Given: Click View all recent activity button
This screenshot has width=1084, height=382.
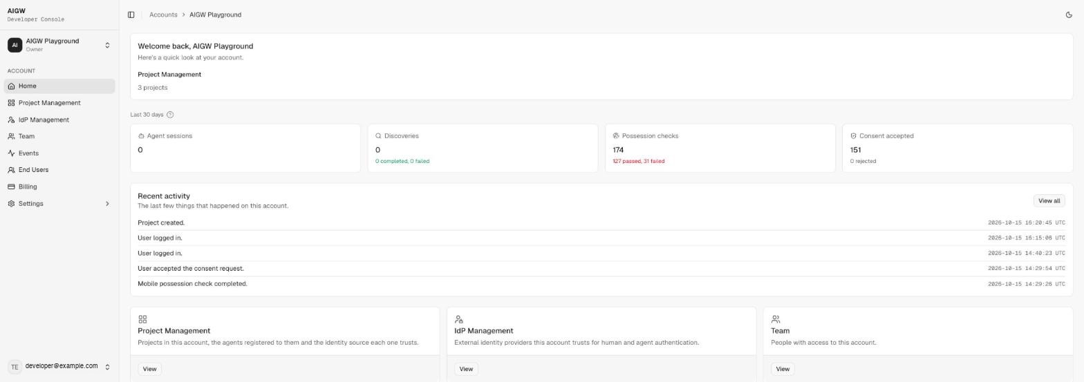Looking at the screenshot, I should click(x=1049, y=201).
